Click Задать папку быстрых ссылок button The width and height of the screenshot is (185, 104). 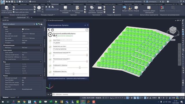(x=23, y=10)
